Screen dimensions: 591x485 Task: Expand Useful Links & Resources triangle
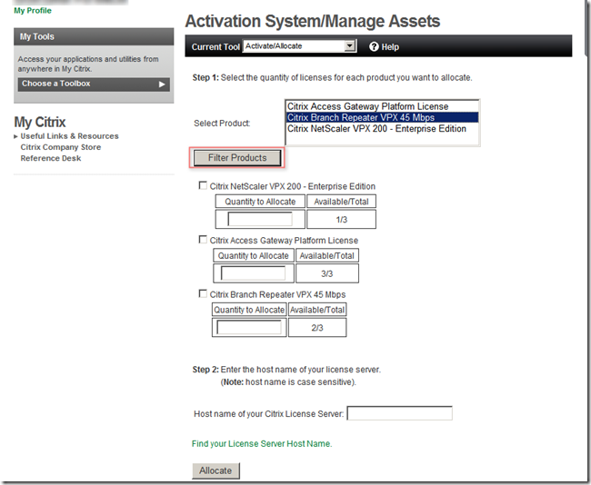coord(15,136)
